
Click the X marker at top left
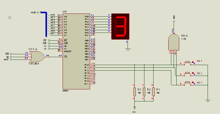[x=10, y=18]
